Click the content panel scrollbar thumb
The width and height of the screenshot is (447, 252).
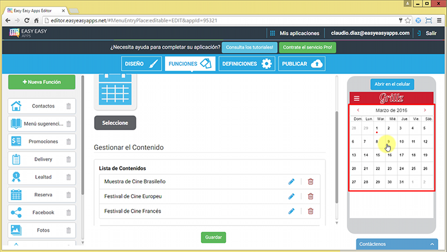tap(337, 157)
